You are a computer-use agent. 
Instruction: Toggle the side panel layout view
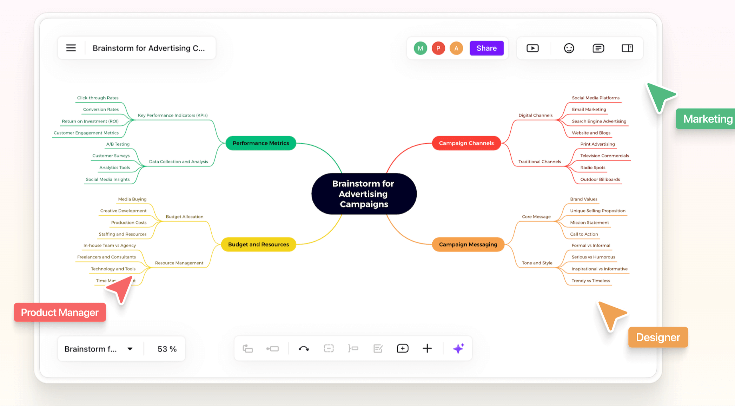pyautogui.click(x=627, y=48)
